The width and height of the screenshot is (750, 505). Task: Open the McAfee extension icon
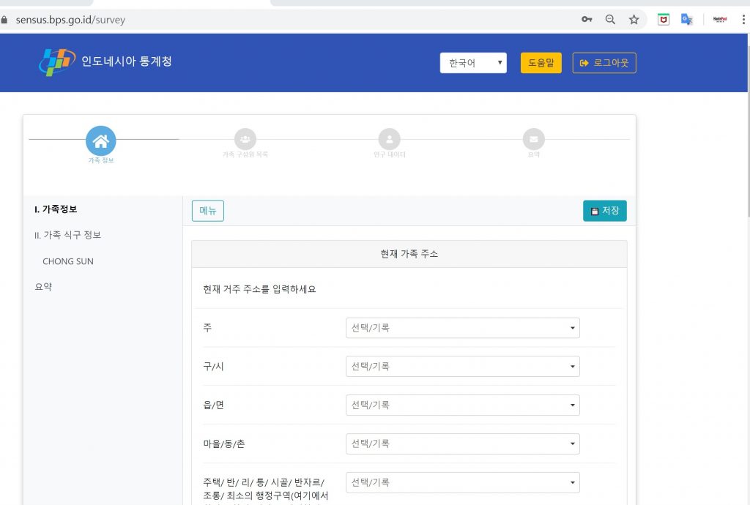(663, 20)
